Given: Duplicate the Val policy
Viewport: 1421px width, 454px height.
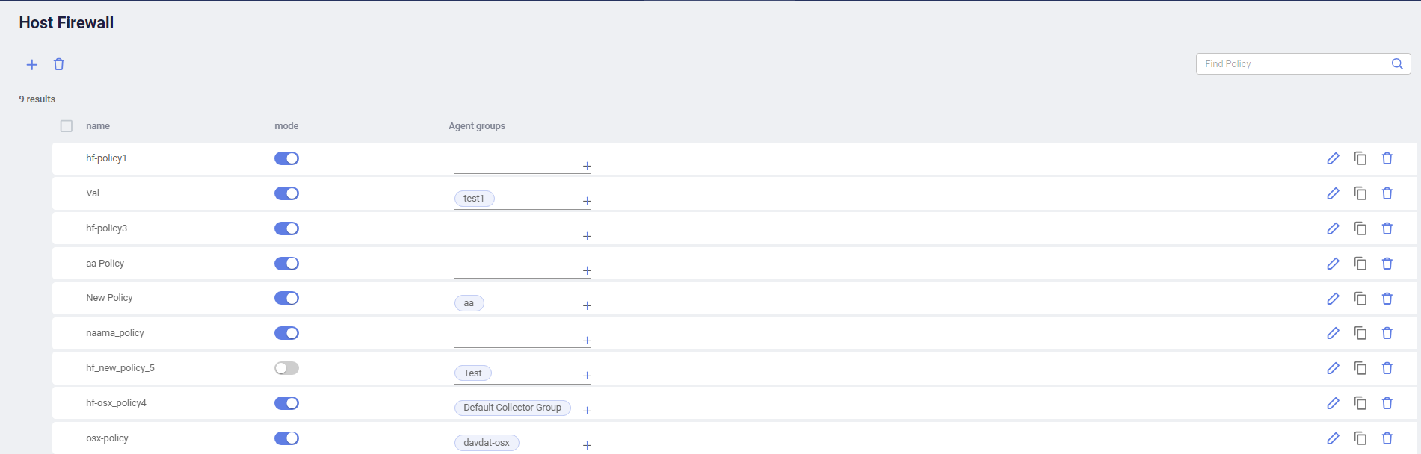Looking at the screenshot, I should click(1360, 193).
